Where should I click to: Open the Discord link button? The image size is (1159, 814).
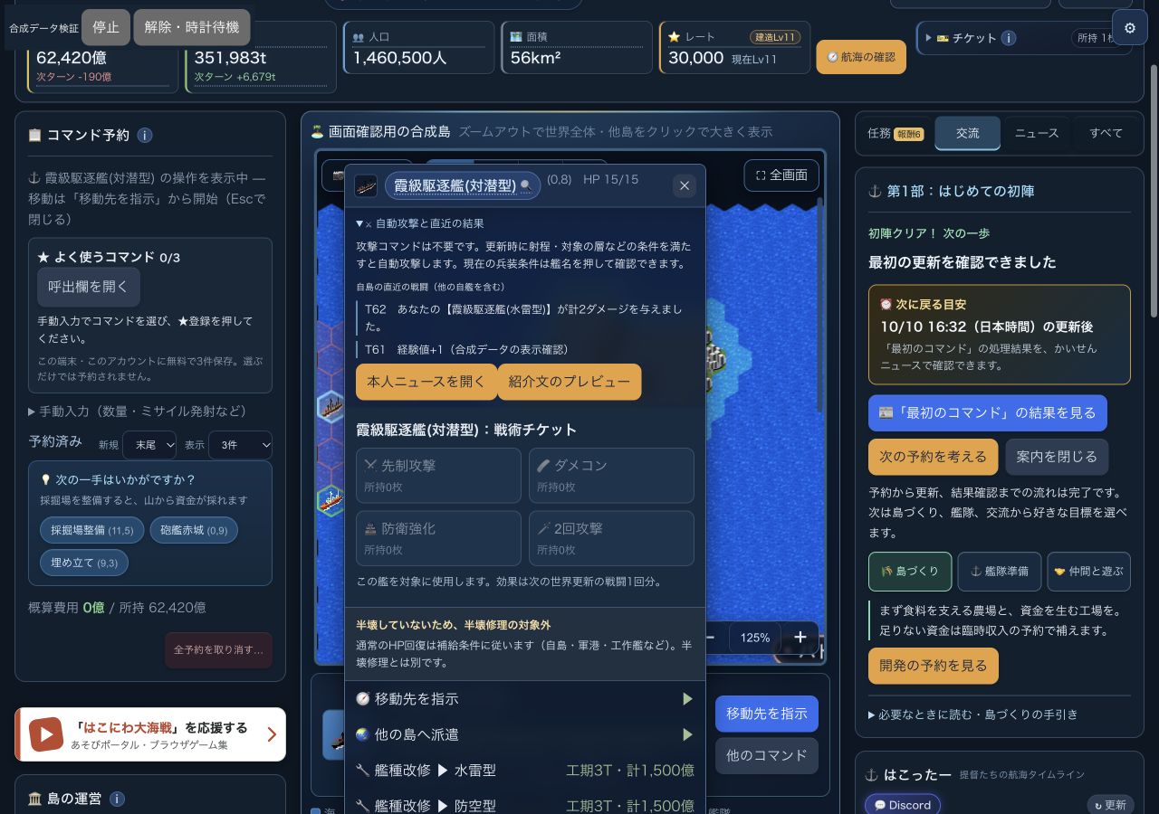coord(903,805)
